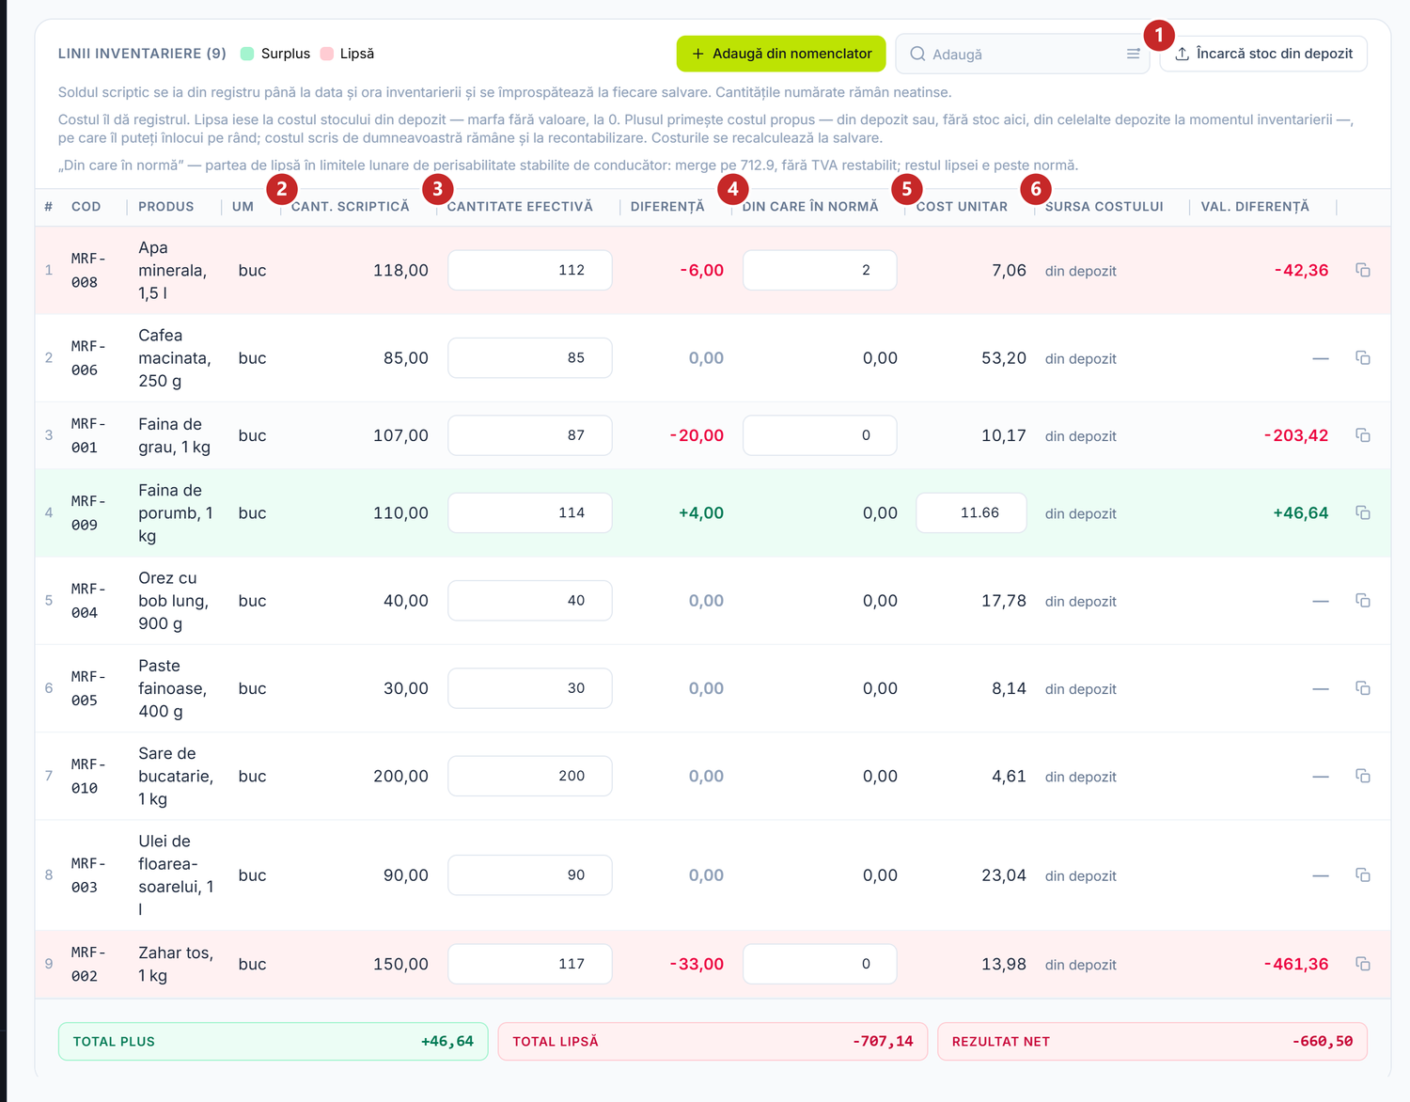Click the copy icon for Ulei de floarea-soarelui row
The width and height of the screenshot is (1410, 1102).
pyautogui.click(x=1362, y=874)
